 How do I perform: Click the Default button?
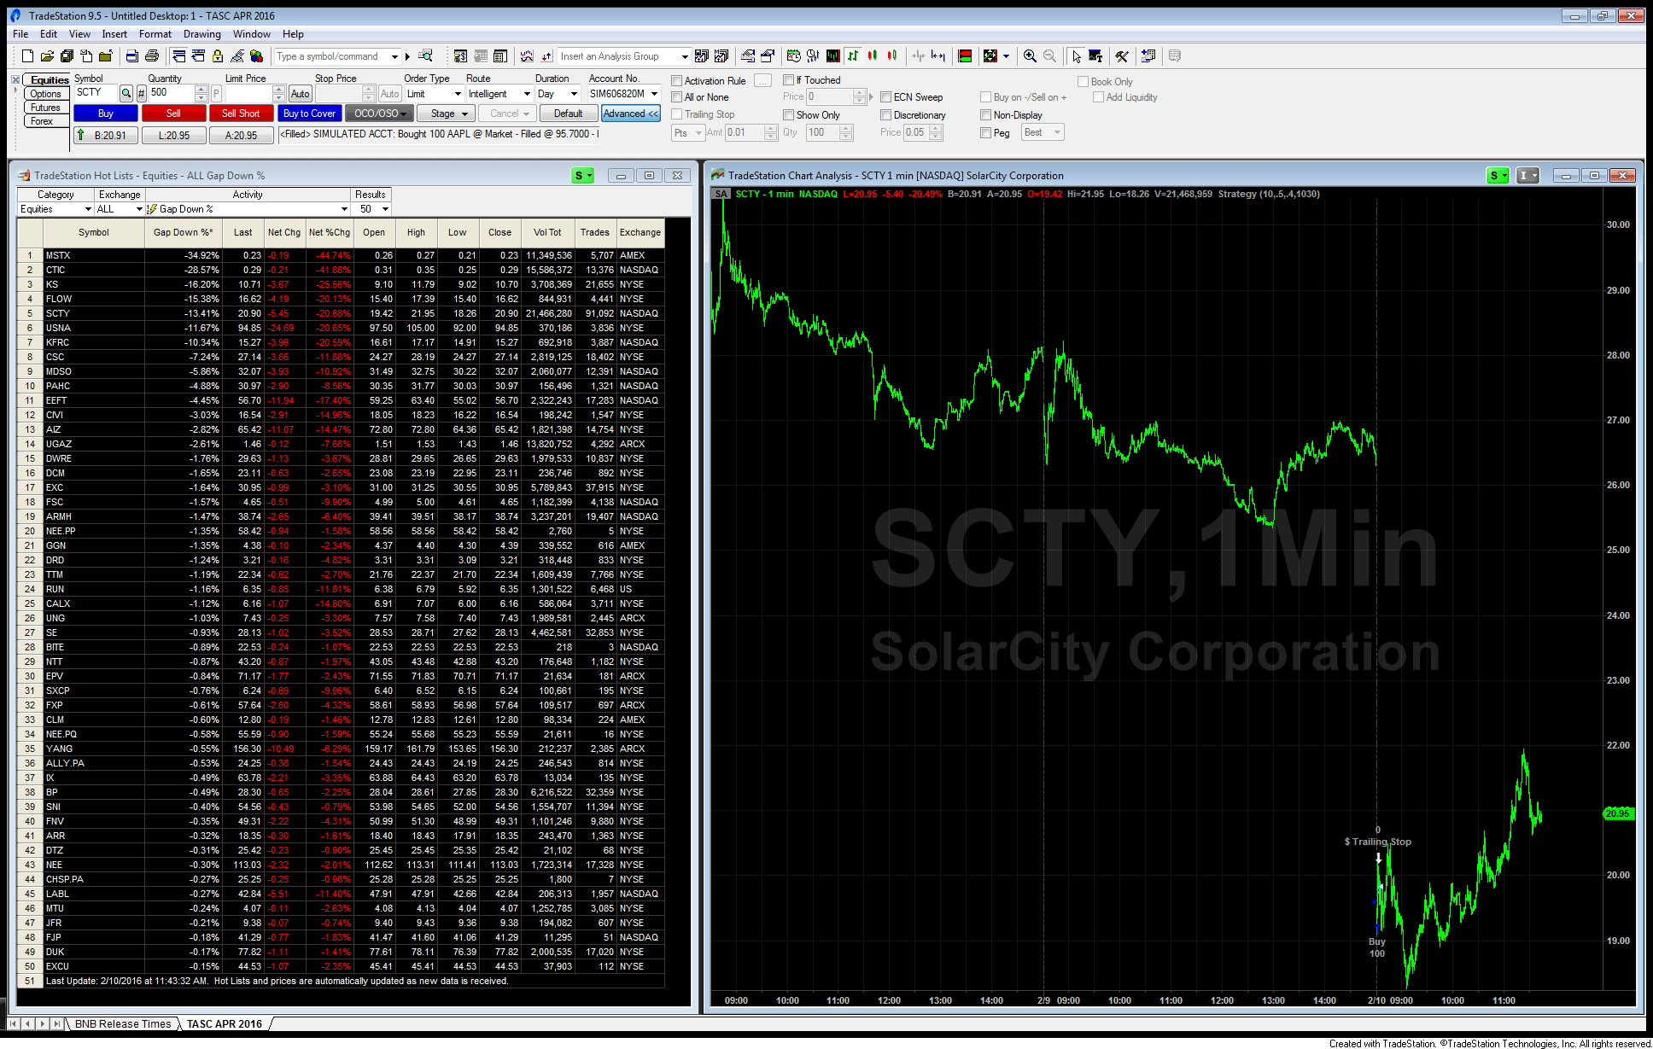569,114
